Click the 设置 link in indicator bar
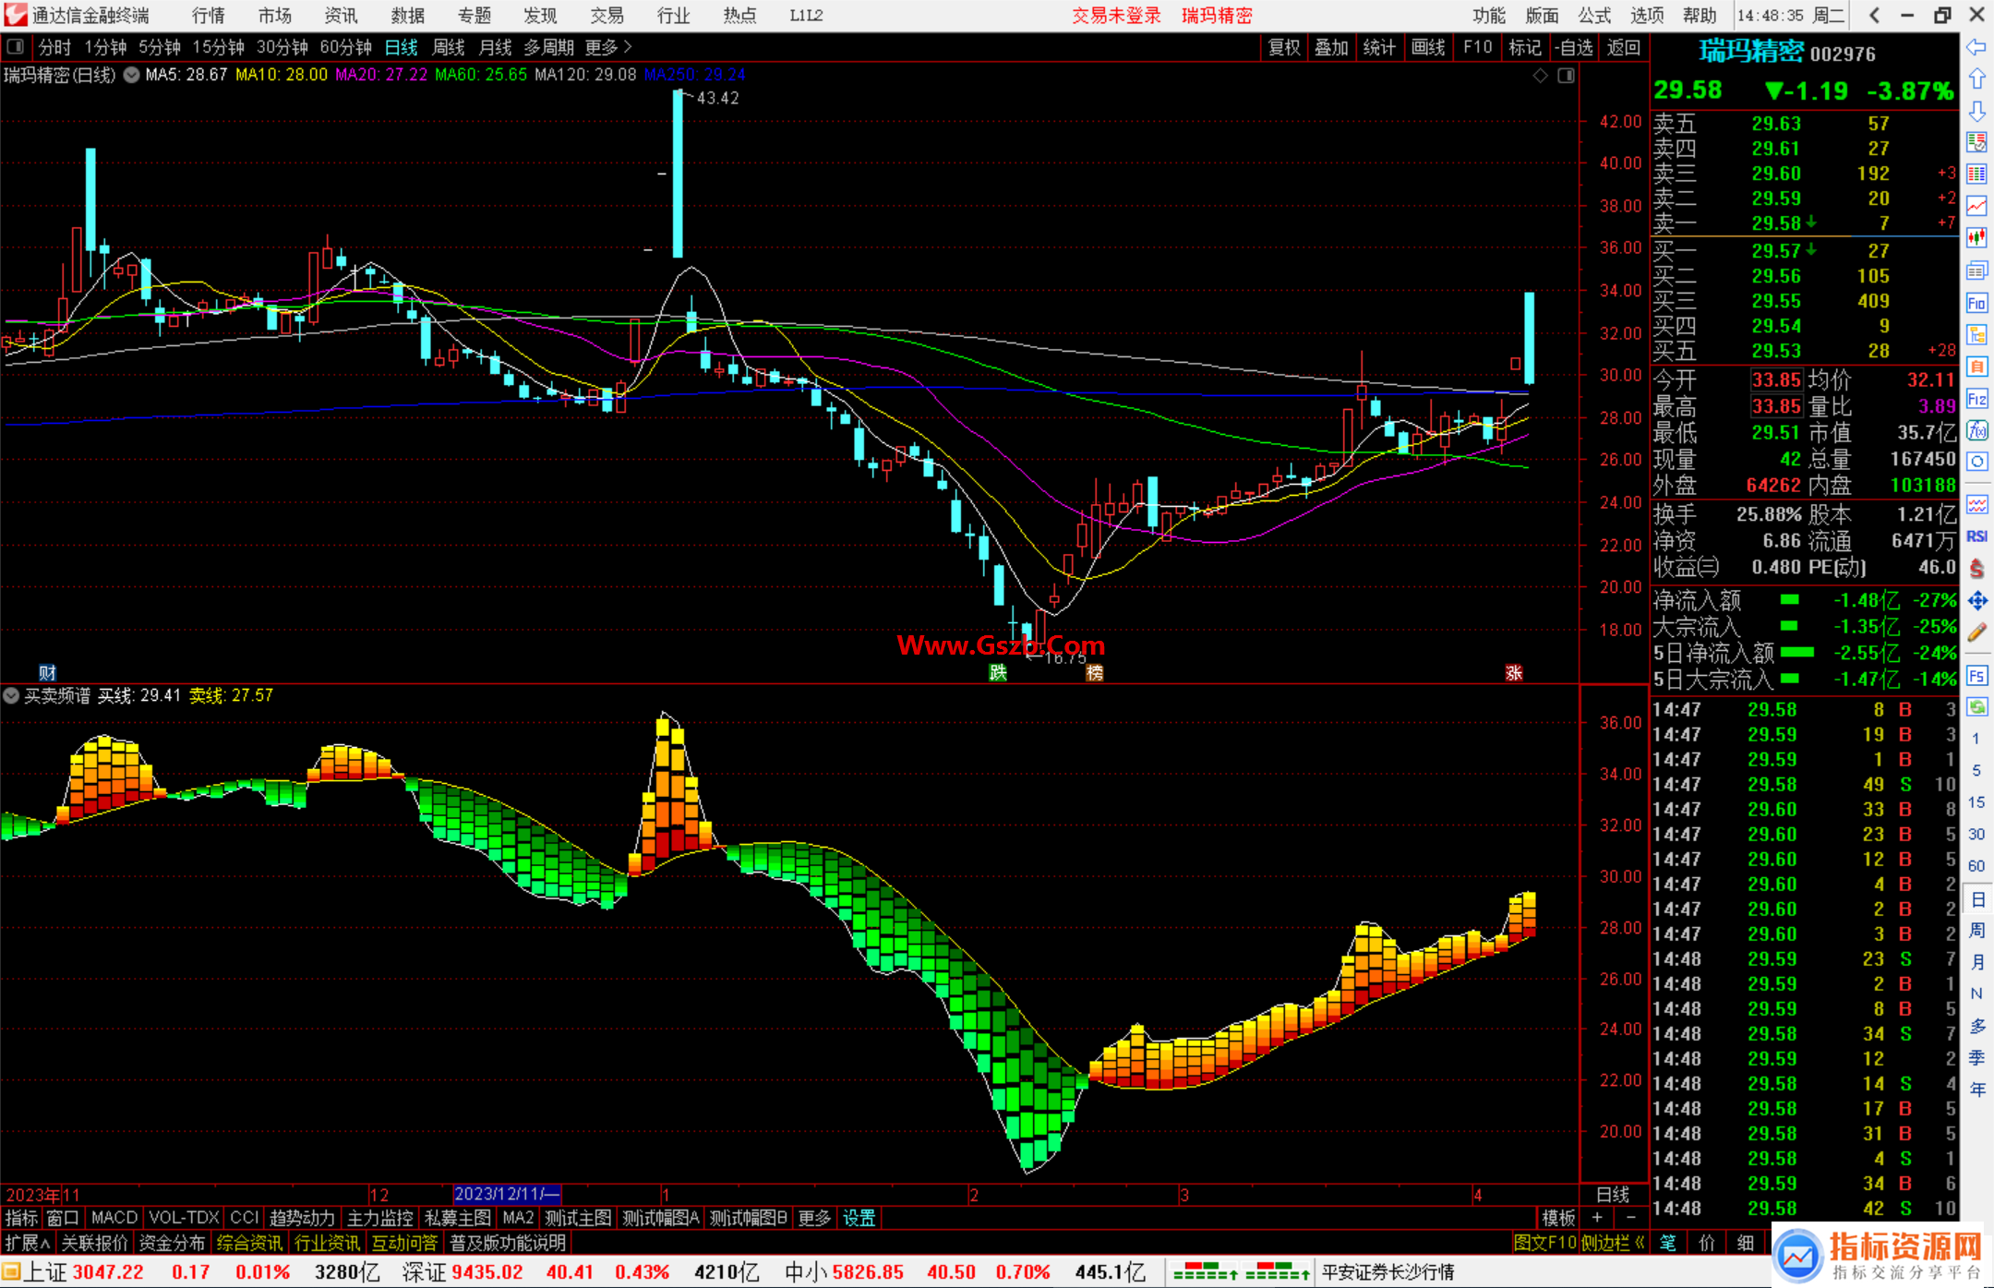Image resolution: width=1994 pixels, height=1288 pixels. (x=859, y=1218)
